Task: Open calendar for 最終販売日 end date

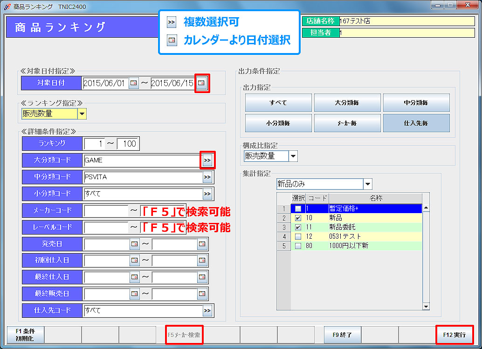Action: tap(202, 294)
